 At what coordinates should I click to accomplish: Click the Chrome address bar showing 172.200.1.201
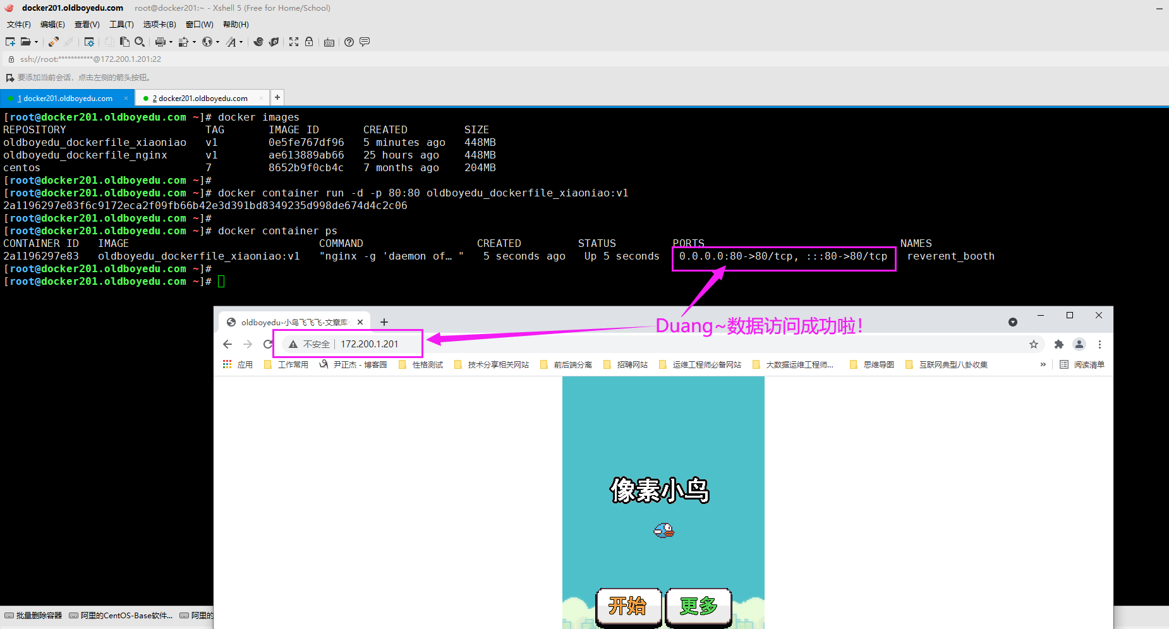[370, 344]
